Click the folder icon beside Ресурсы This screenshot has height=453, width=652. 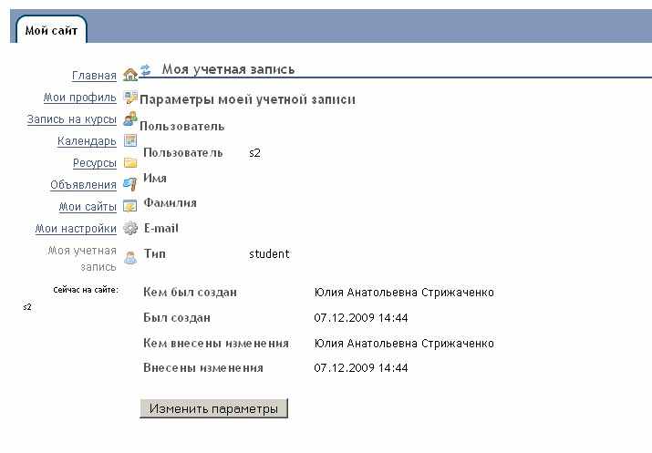[130, 162]
